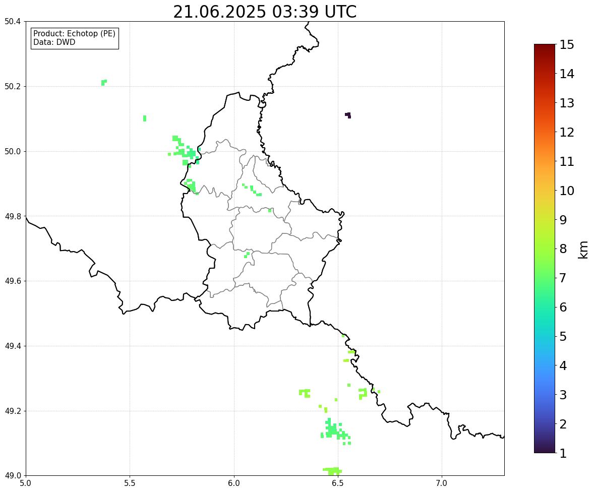Click the colorbar tick label 3

[x=563, y=395]
